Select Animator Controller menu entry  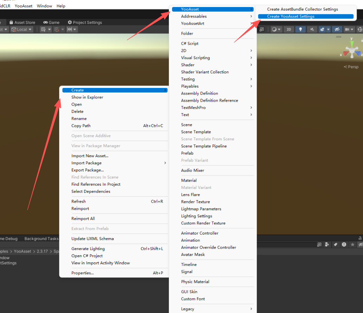click(213, 234)
